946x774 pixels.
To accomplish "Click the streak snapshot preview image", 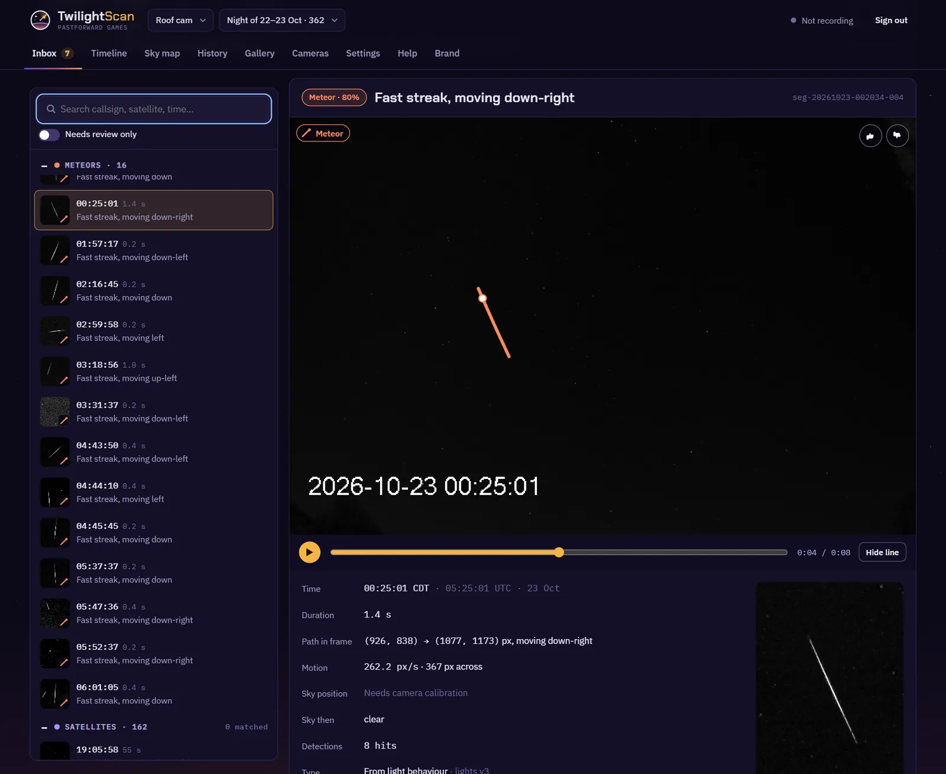I will [830, 678].
